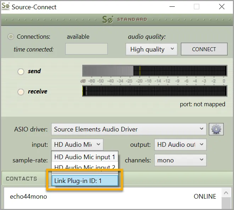Click the Connections status indicator
The image size is (234, 210).
point(11,37)
